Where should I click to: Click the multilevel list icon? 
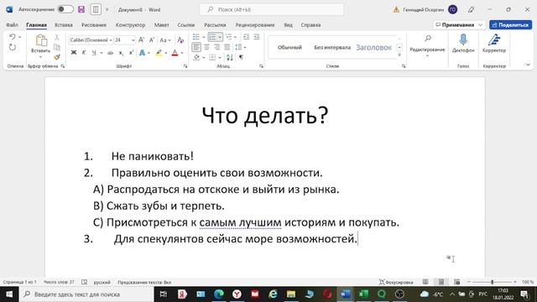pos(228,37)
